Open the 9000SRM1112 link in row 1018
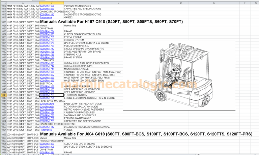 pyautogui.click(x=47, y=14)
